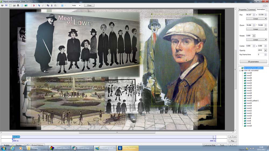Click the Add Frame toolbar icon
The image size is (269, 151).
pos(10,5)
